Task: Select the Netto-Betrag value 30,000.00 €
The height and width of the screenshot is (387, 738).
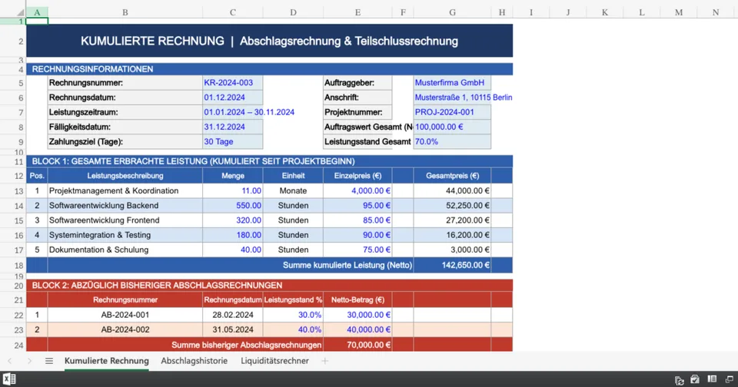Action: click(357, 315)
